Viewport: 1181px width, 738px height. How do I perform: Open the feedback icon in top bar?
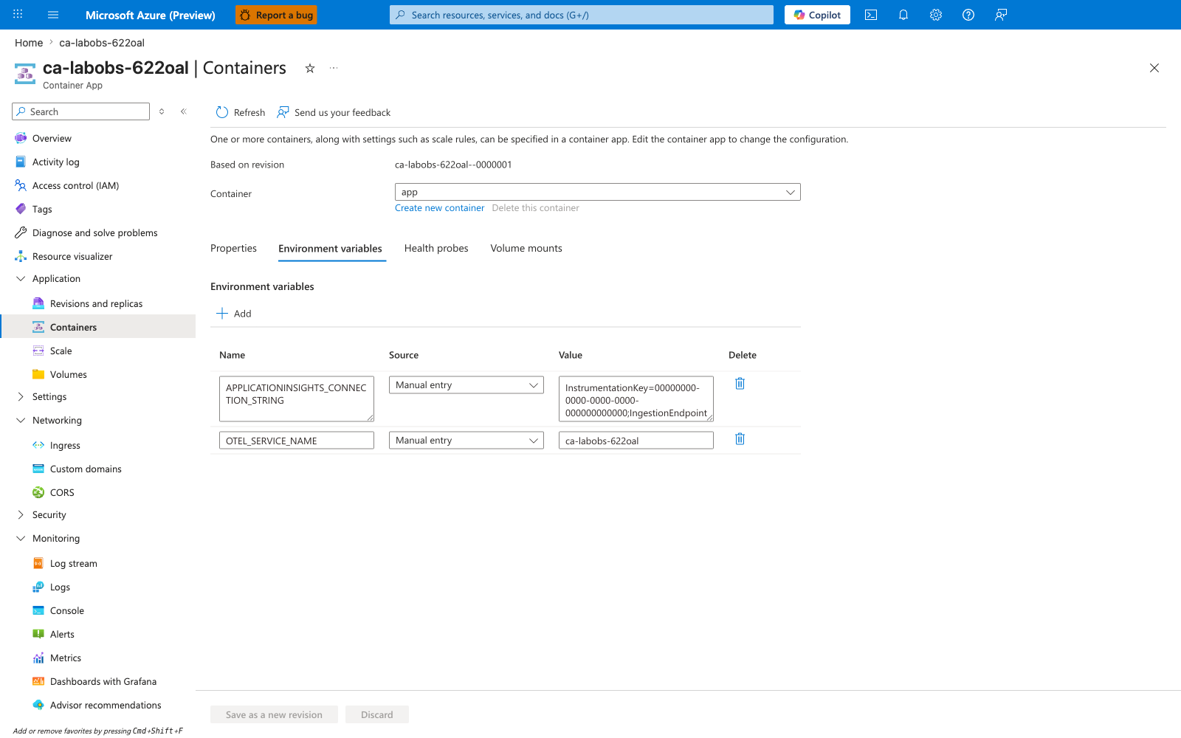(x=1001, y=15)
